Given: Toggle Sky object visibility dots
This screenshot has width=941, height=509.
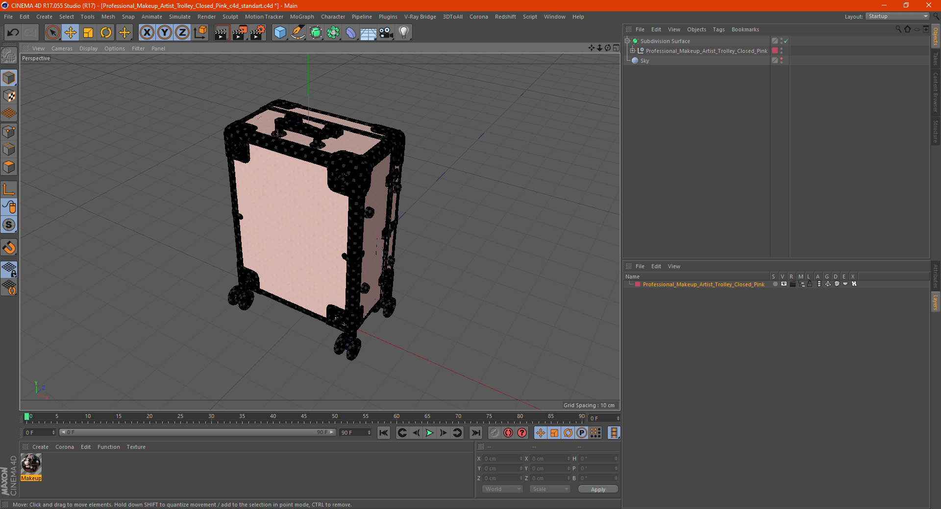Looking at the screenshot, I should point(782,61).
